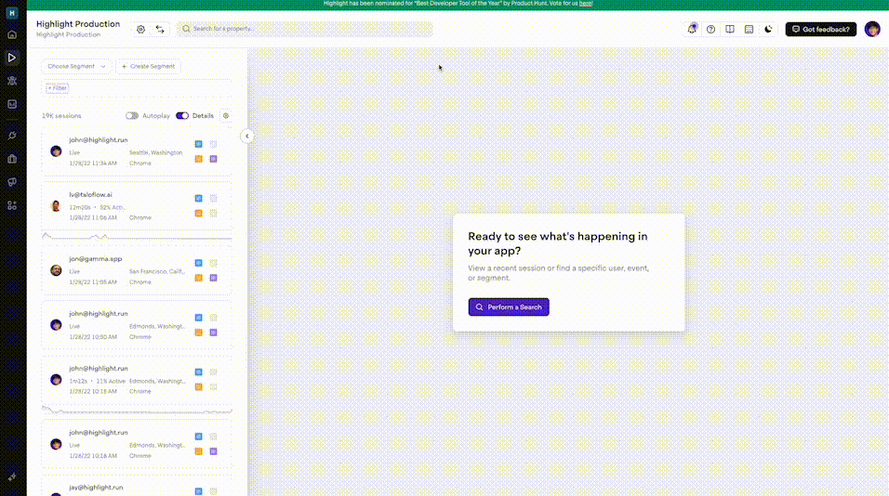Open the book documentation icon in header
Image resolution: width=889 pixels, height=496 pixels.
(x=730, y=29)
